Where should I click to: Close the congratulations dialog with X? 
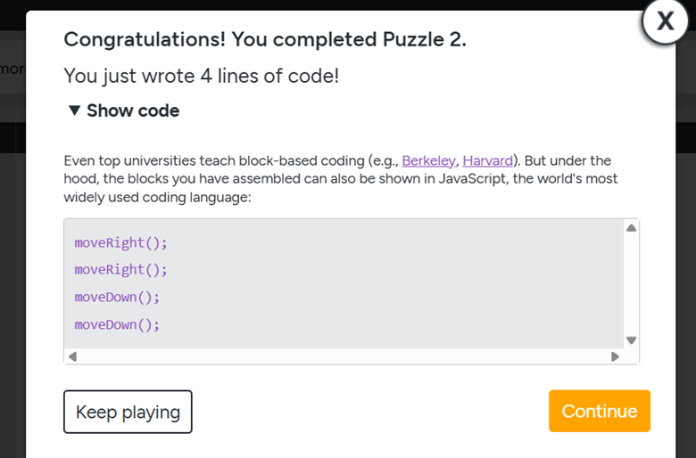[665, 20]
